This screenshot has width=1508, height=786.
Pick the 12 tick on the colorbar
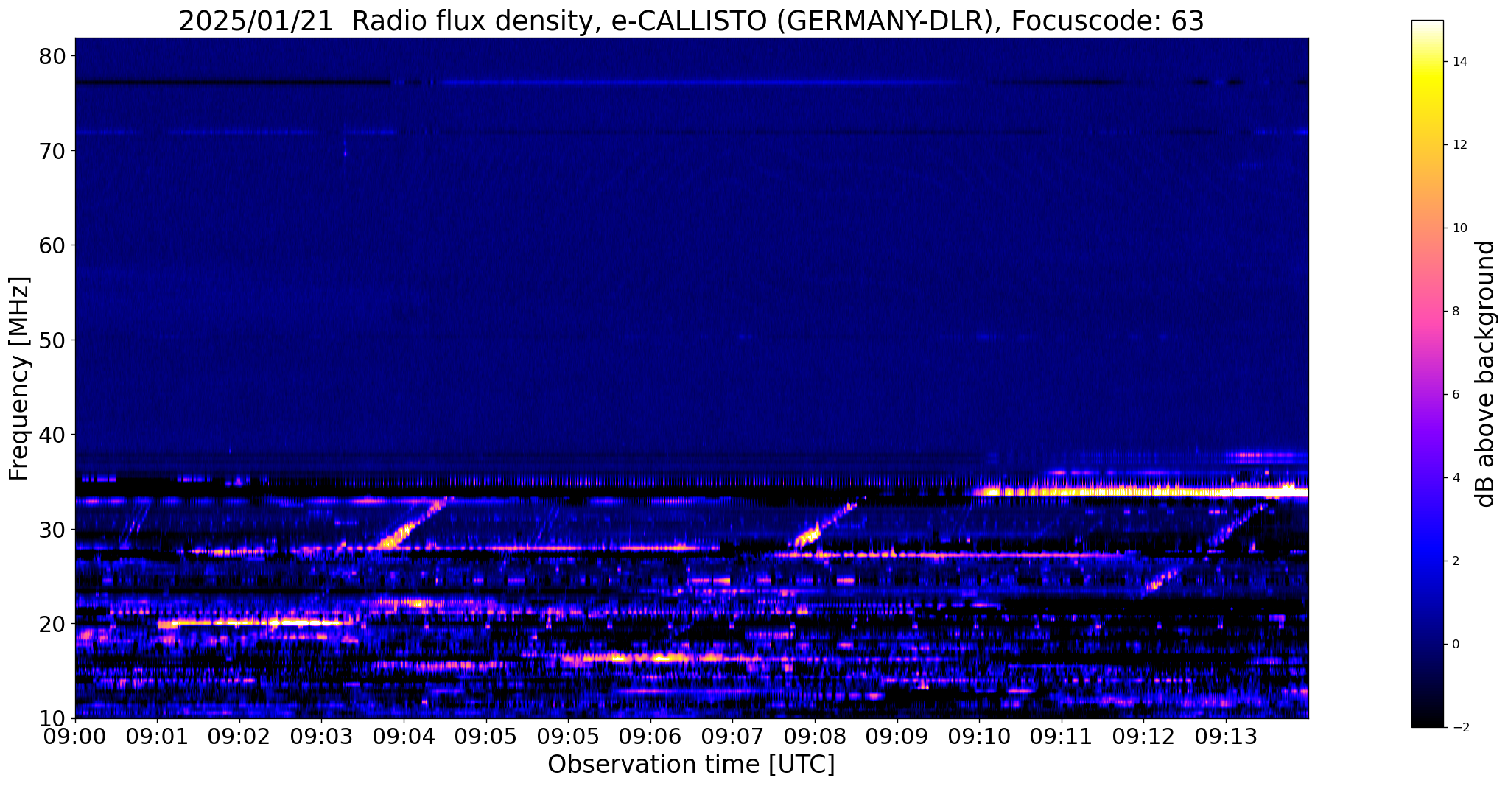[1459, 145]
